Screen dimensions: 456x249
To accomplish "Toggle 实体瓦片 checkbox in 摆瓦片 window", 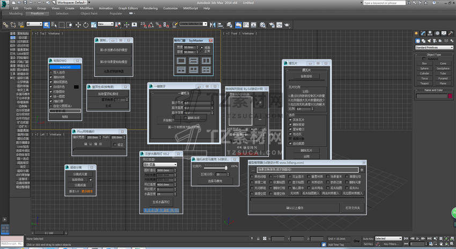I will tap(290, 120).
